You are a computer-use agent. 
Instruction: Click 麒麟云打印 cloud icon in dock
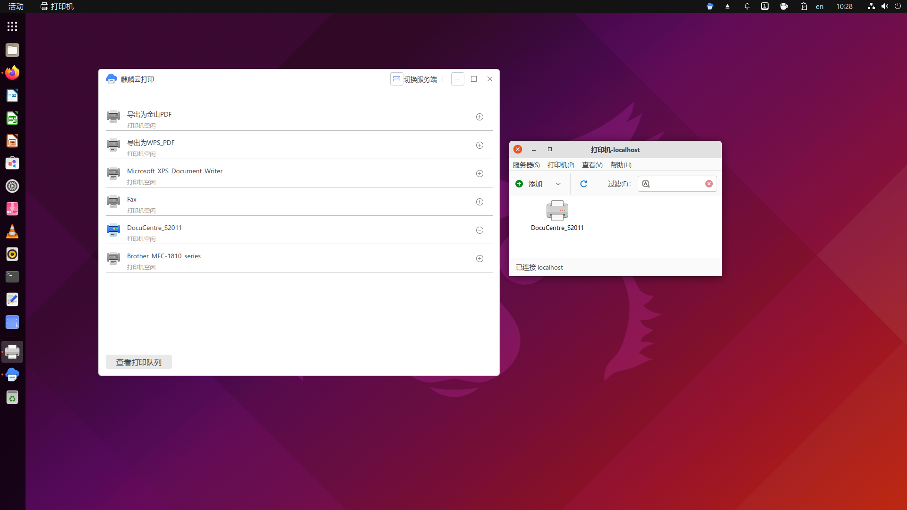[12, 374]
